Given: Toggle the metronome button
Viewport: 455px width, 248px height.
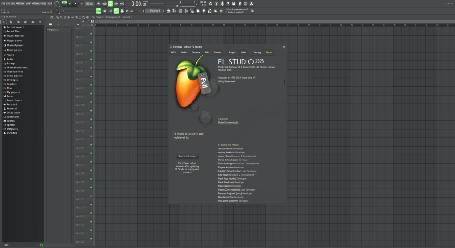Looking at the screenshot, I should click(x=99, y=4).
